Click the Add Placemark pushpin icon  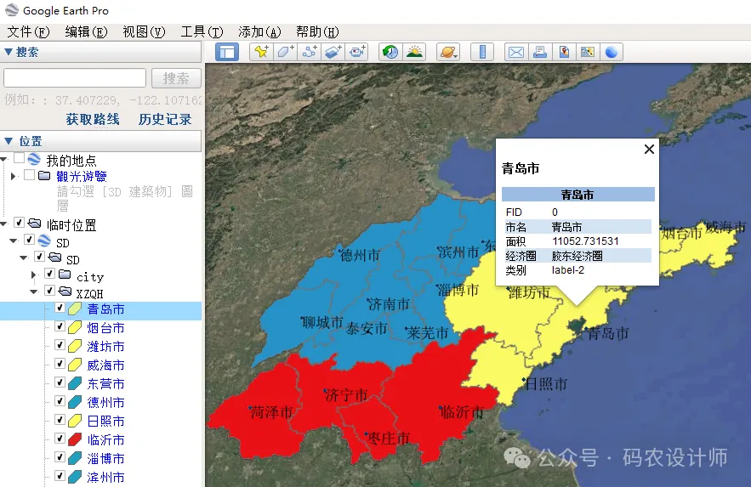coord(261,52)
